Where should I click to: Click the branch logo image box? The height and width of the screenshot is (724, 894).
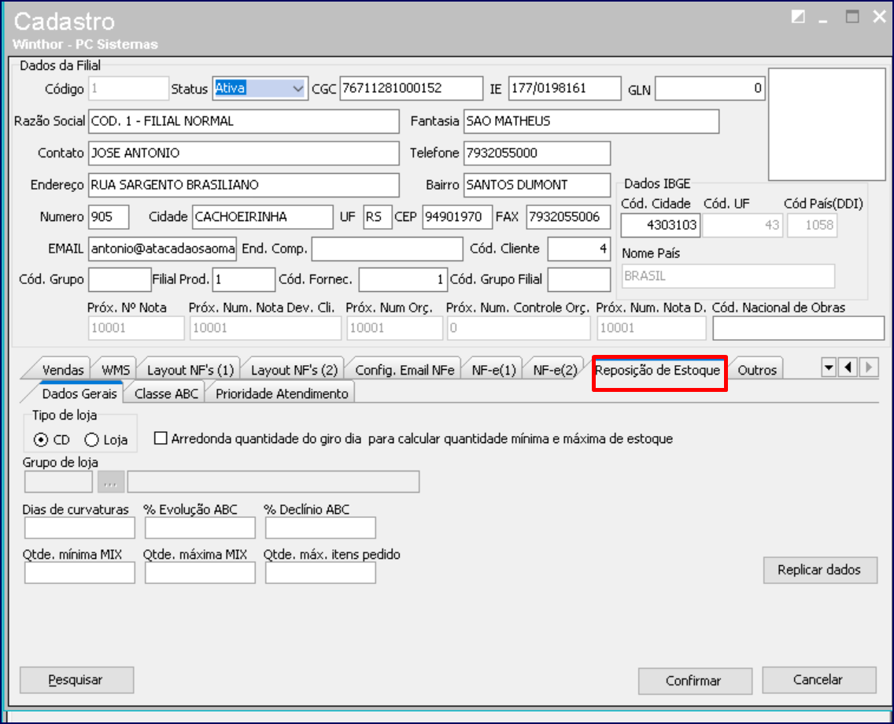[827, 125]
